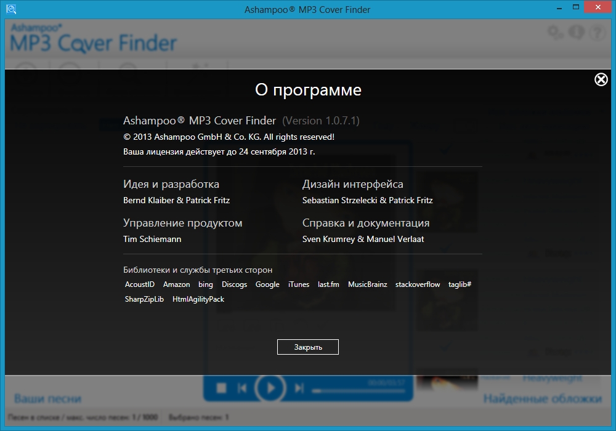Follow the last.fm link
This screenshot has width=616, height=431.
328,284
